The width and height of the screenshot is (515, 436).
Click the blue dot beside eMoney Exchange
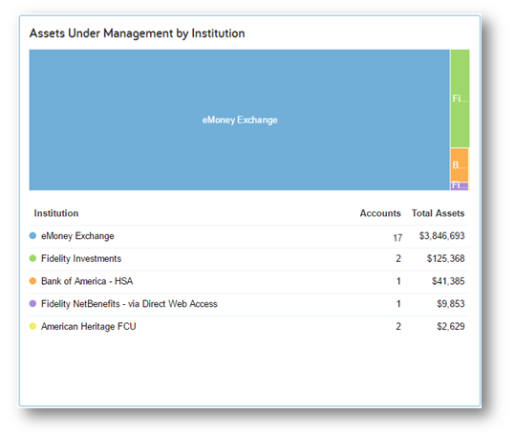point(32,235)
